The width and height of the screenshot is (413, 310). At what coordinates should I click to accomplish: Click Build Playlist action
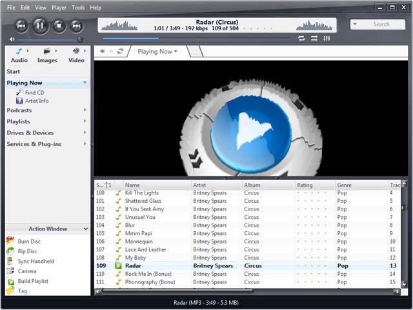[x=33, y=281]
